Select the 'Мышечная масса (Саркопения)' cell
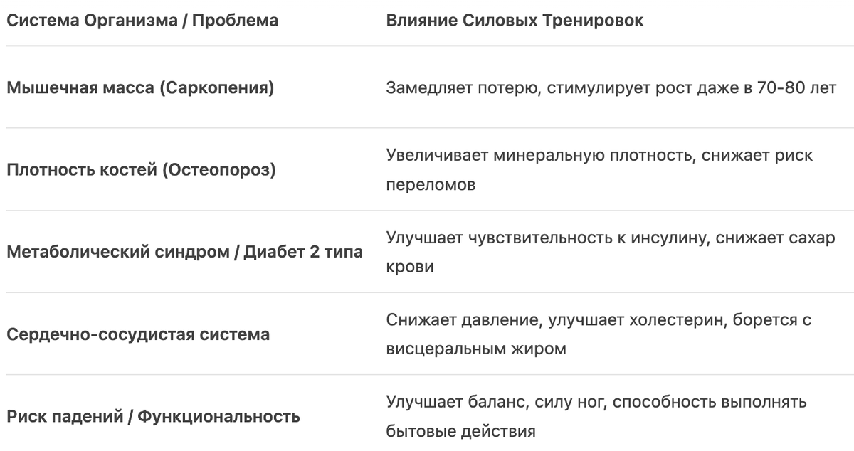854x451 pixels. (140, 88)
